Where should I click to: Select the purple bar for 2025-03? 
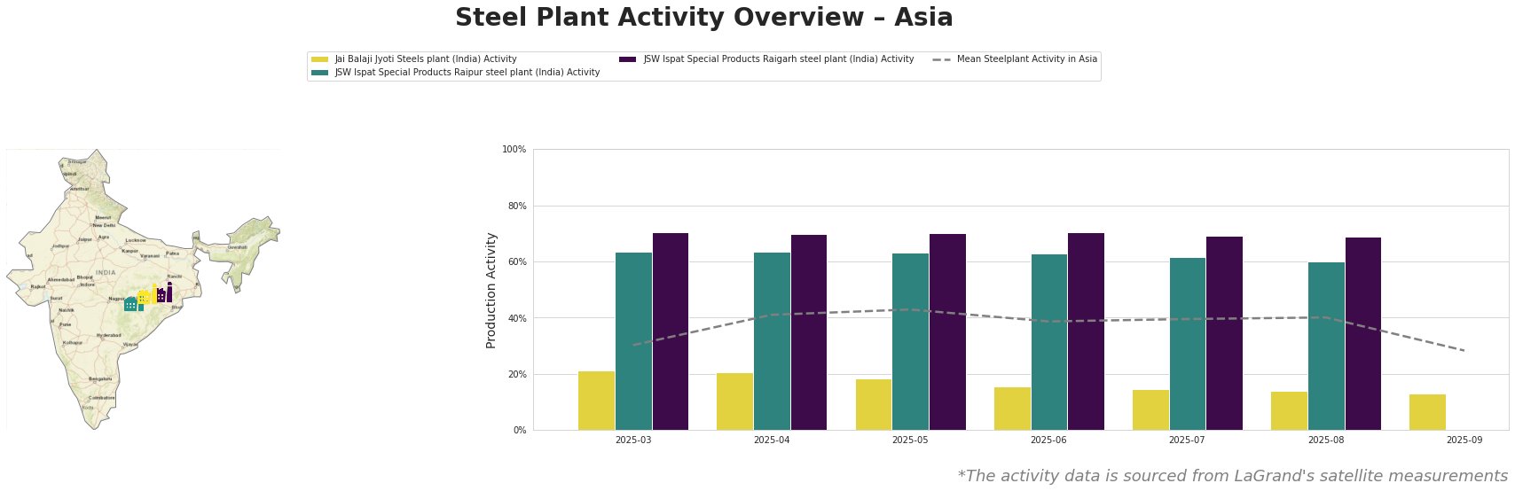(671, 331)
